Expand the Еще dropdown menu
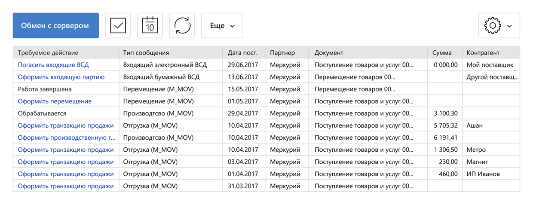The image size is (533, 205). pyautogui.click(x=222, y=26)
